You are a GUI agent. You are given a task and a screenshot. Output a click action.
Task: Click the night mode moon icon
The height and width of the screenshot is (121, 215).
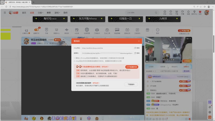click(210, 107)
